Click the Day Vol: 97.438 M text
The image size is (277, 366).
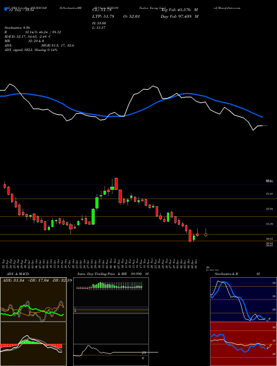point(179,16)
